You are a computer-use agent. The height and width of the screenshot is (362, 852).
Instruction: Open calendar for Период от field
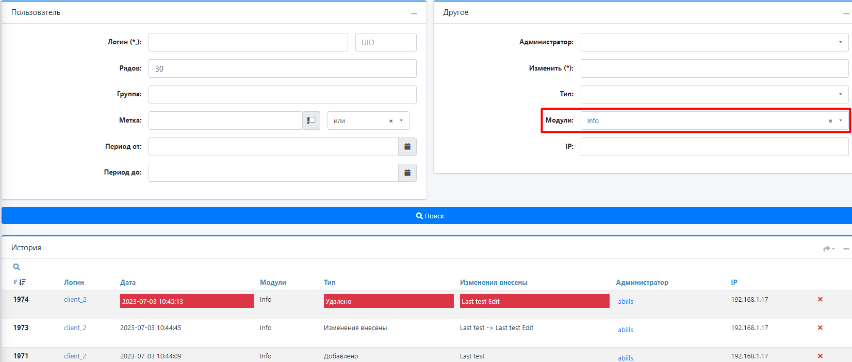[x=407, y=147]
